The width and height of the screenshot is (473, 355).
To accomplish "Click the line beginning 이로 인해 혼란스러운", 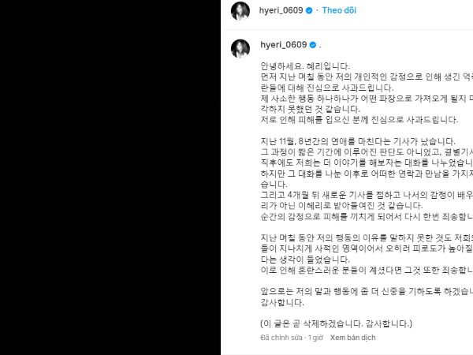I will [367, 270].
